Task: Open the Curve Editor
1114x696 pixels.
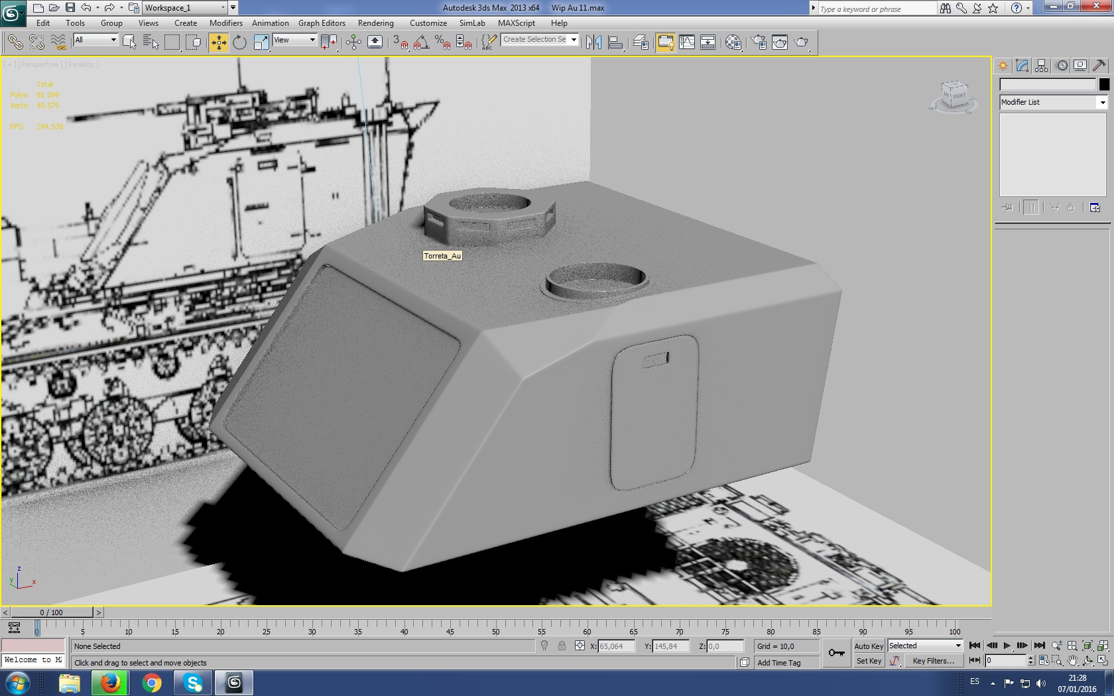Action: tap(687, 42)
